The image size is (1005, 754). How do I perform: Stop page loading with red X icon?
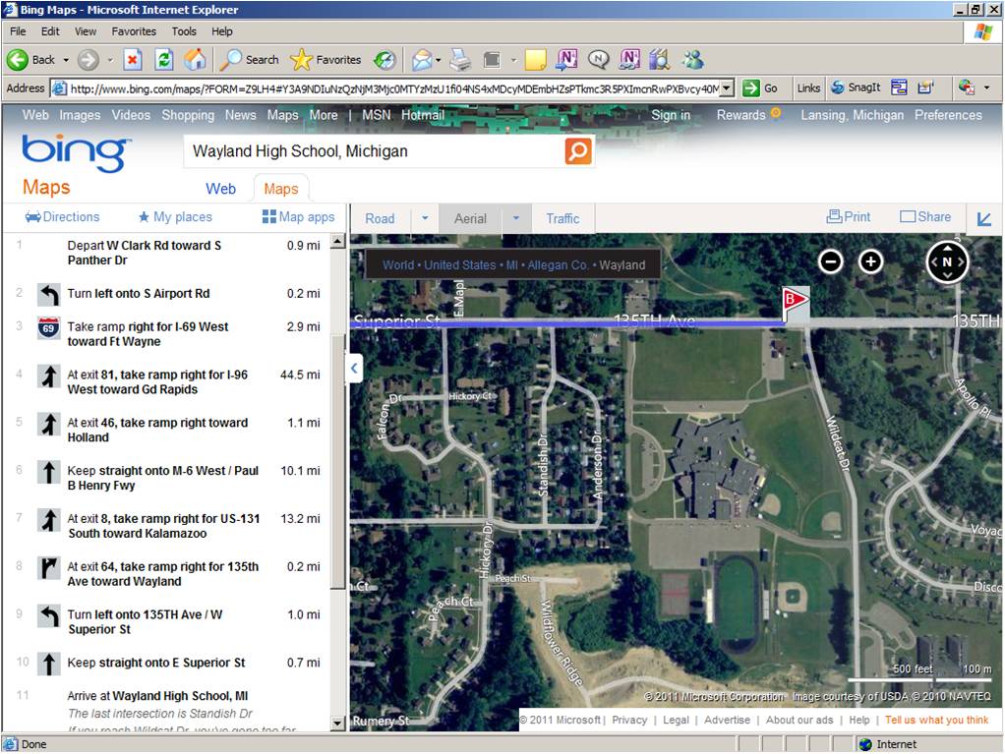point(133,60)
